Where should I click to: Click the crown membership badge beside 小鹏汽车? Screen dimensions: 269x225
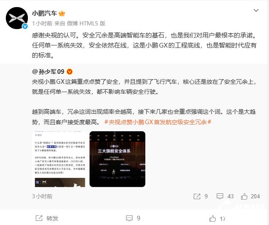tap(62, 13)
